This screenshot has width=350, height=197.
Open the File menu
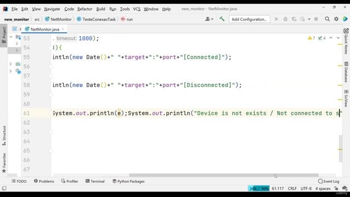(x=15, y=9)
